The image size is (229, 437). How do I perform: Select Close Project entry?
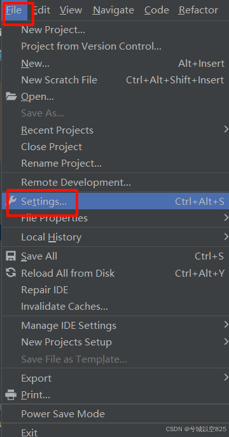[x=114, y=146]
